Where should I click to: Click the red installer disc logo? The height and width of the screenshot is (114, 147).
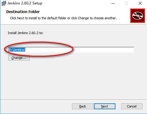coord(137,16)
